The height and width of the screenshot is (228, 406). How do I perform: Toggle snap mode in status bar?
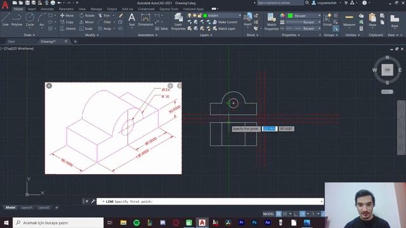click(285, 214)
